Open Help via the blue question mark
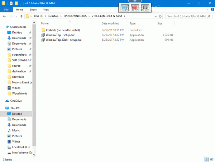Viewport: 215px width, 162px height. (x=212, y=9)
